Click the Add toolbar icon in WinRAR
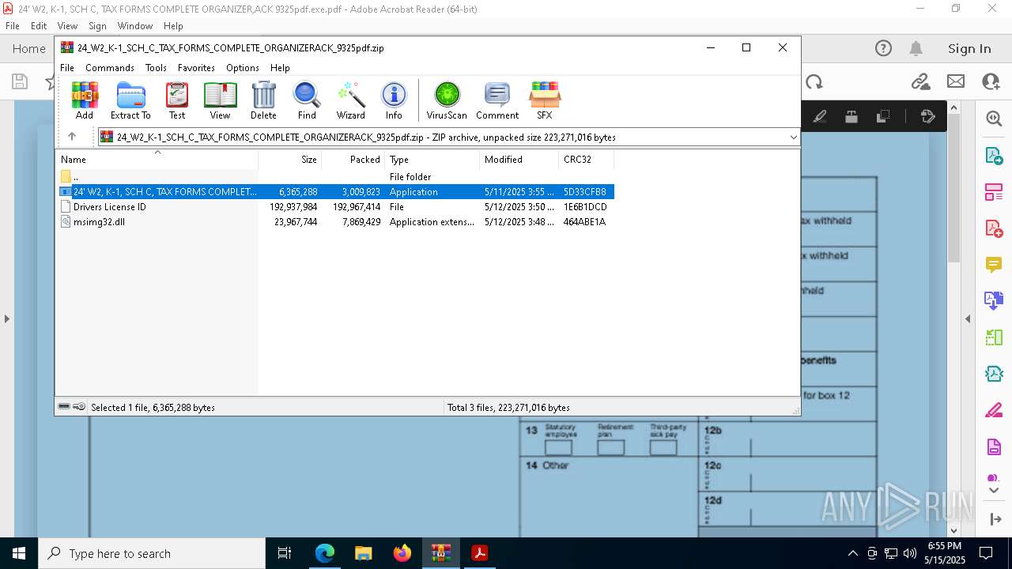 [x=85, y=100]
